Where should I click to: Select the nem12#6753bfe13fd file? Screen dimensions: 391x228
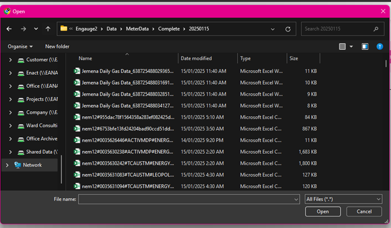(x=127, y=128)
